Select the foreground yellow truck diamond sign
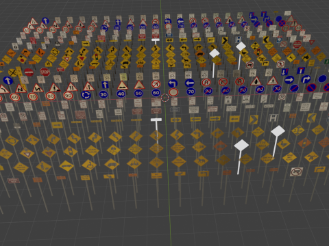Viewport: 329px width, 246px height. (112, 164)
